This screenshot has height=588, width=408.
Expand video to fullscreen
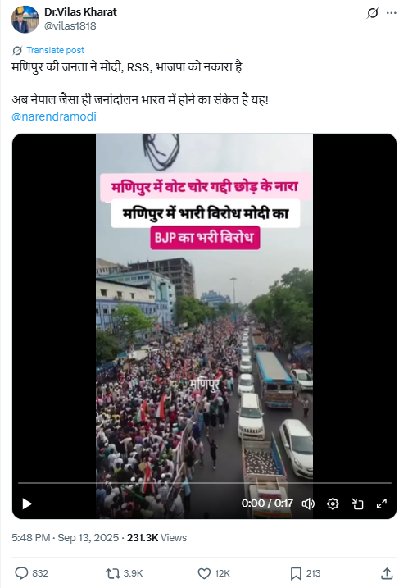pos(382,504)
